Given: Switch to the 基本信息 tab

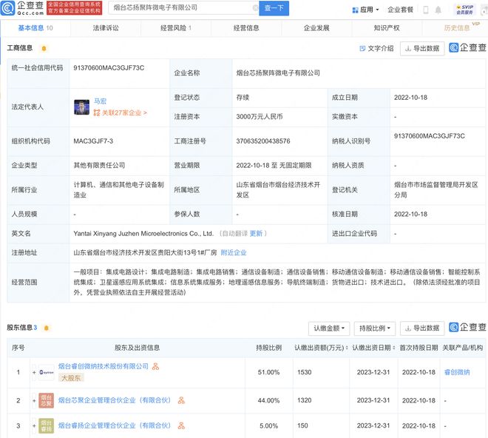Looking at the screenshot, I should click(35, 28).
